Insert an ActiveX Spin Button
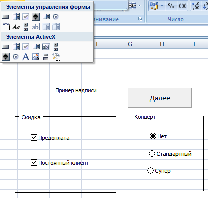208x198 pixels. click(6, 57)
